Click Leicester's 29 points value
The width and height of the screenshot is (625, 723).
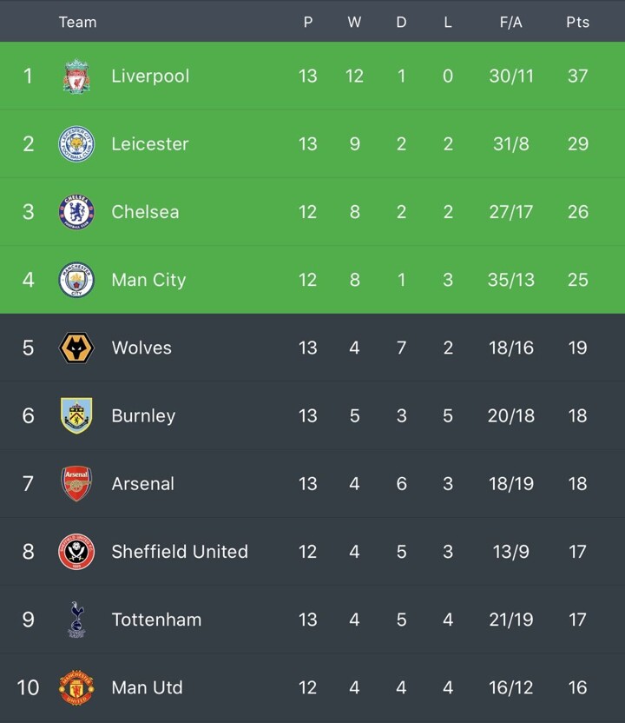tap(577, 144)
